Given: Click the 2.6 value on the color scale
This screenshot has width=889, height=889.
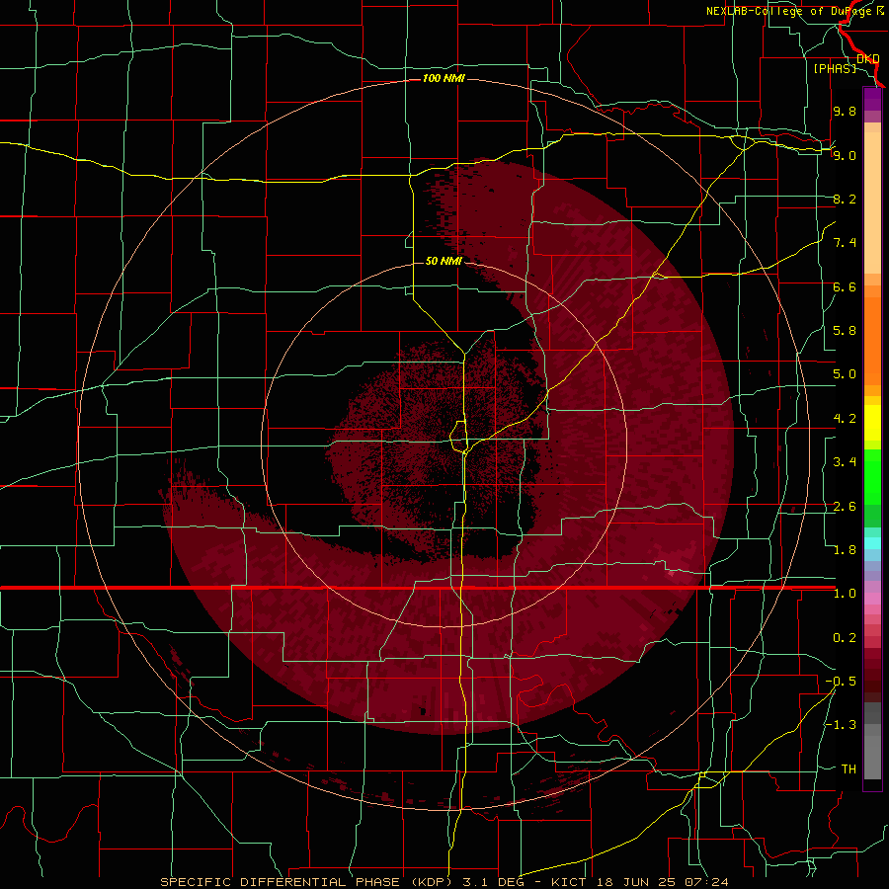Looking at the screenshot, I should coord(845,507).
